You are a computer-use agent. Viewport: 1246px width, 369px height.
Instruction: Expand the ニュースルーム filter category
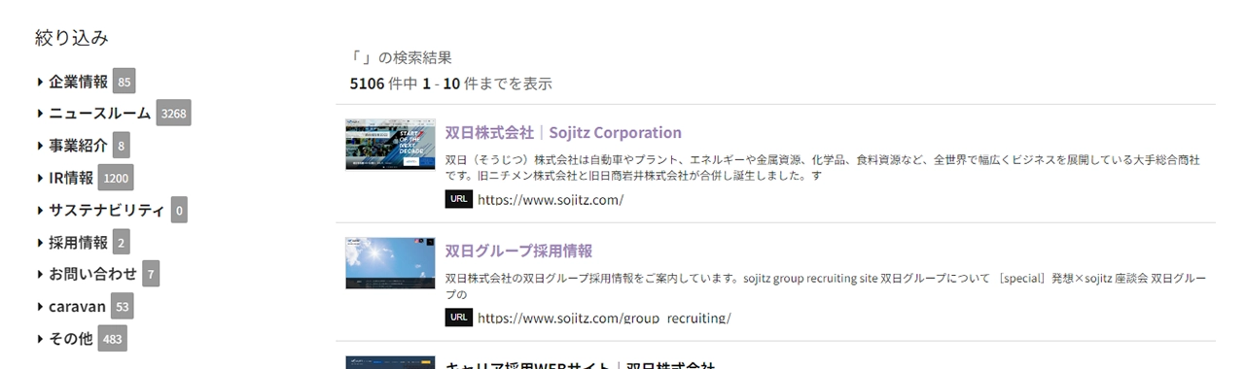[x=100, y=113]
